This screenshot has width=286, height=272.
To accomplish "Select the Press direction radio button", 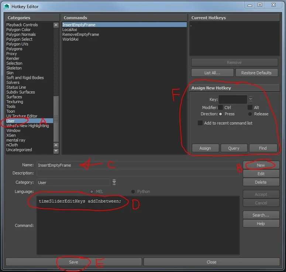I will 221,114.
